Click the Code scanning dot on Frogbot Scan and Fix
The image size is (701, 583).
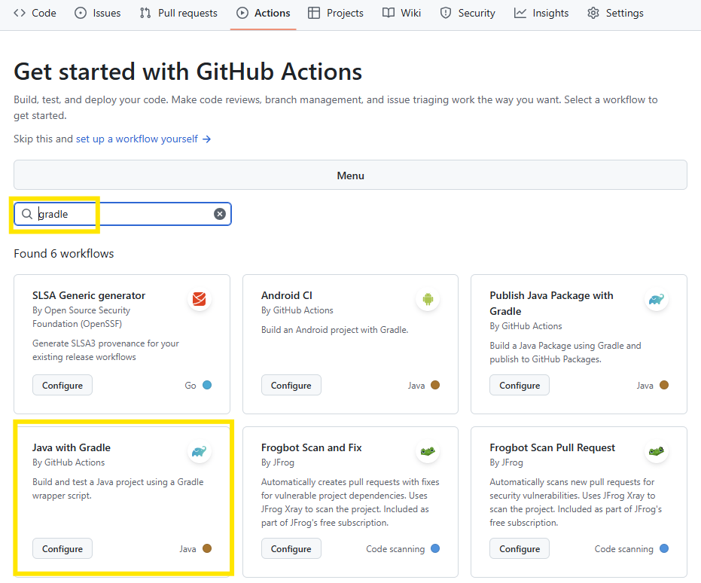tap(435, 548)
